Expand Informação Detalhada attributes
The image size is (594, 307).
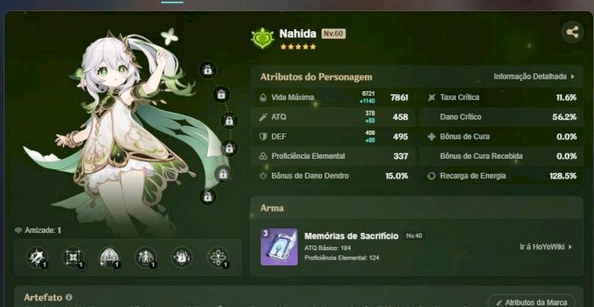point(534,76)
